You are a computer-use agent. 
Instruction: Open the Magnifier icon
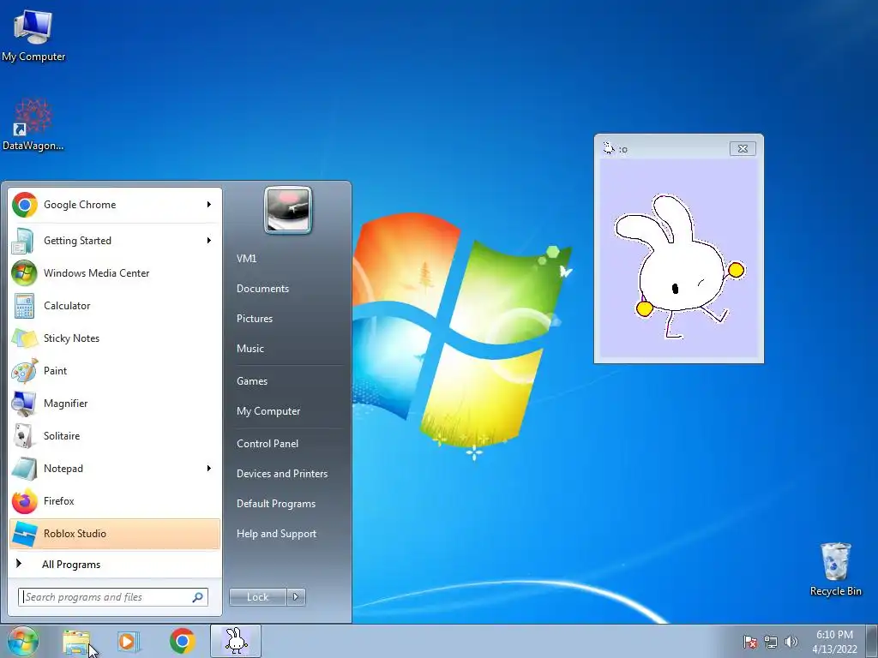tap(25, 404)
